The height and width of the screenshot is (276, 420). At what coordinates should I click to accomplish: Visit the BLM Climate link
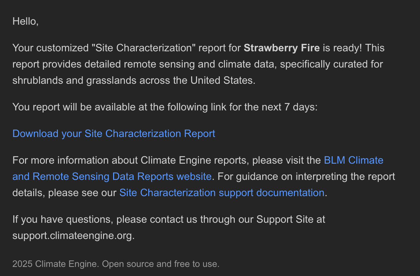tap(353, 160)
